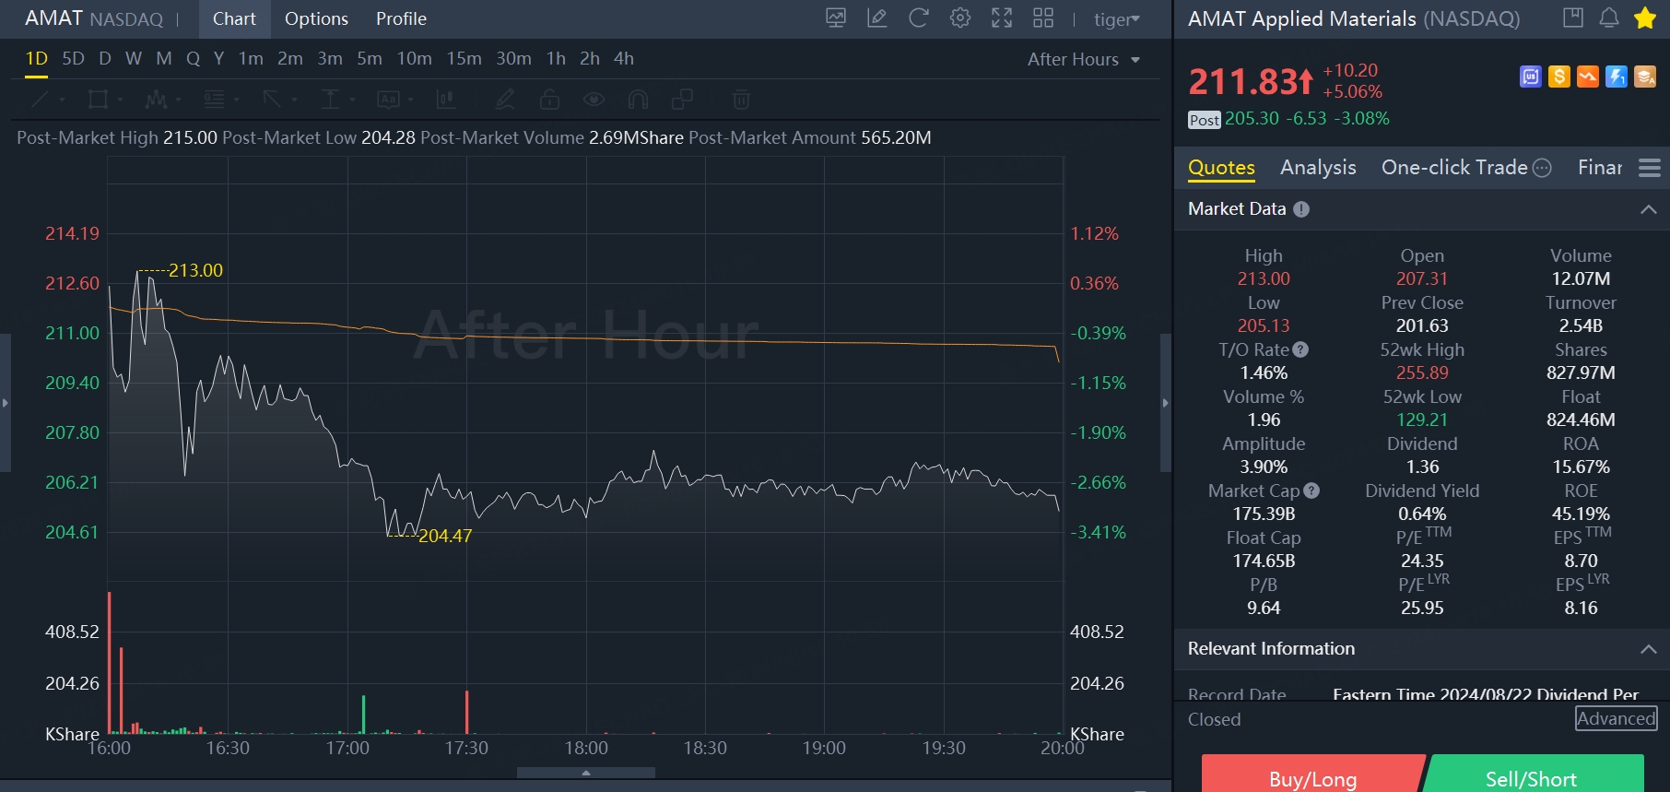Select the 1D timeframe
1670x792 pixels.
pyautogui.click(x=36, y=59)
